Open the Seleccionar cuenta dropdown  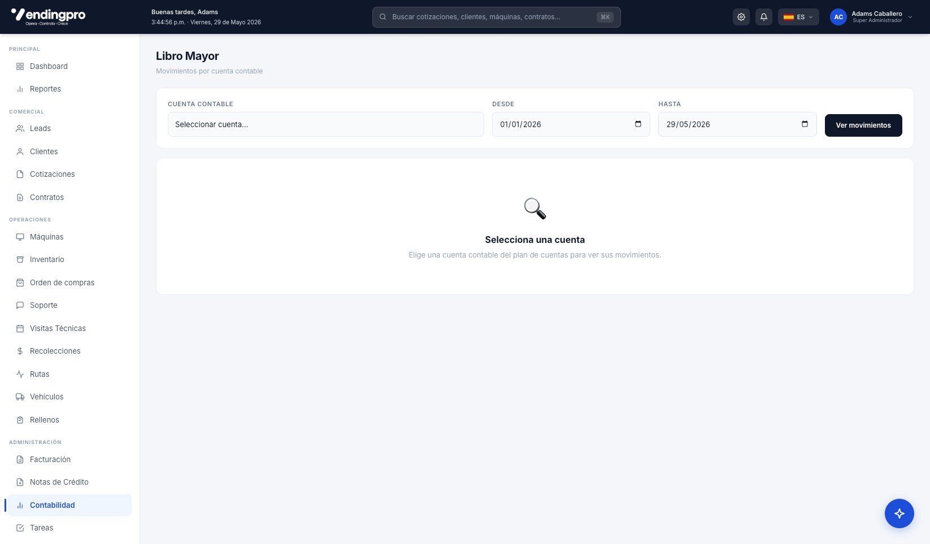click(x=326, y=124)
